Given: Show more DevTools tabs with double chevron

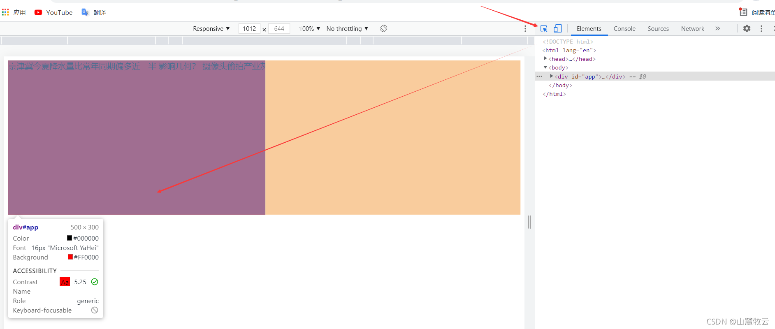Looking at the screenshot, I should point(718,28).
